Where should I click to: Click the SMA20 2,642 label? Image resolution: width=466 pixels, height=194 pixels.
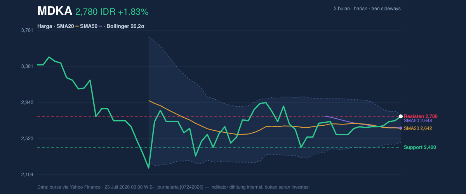[418, 128]
